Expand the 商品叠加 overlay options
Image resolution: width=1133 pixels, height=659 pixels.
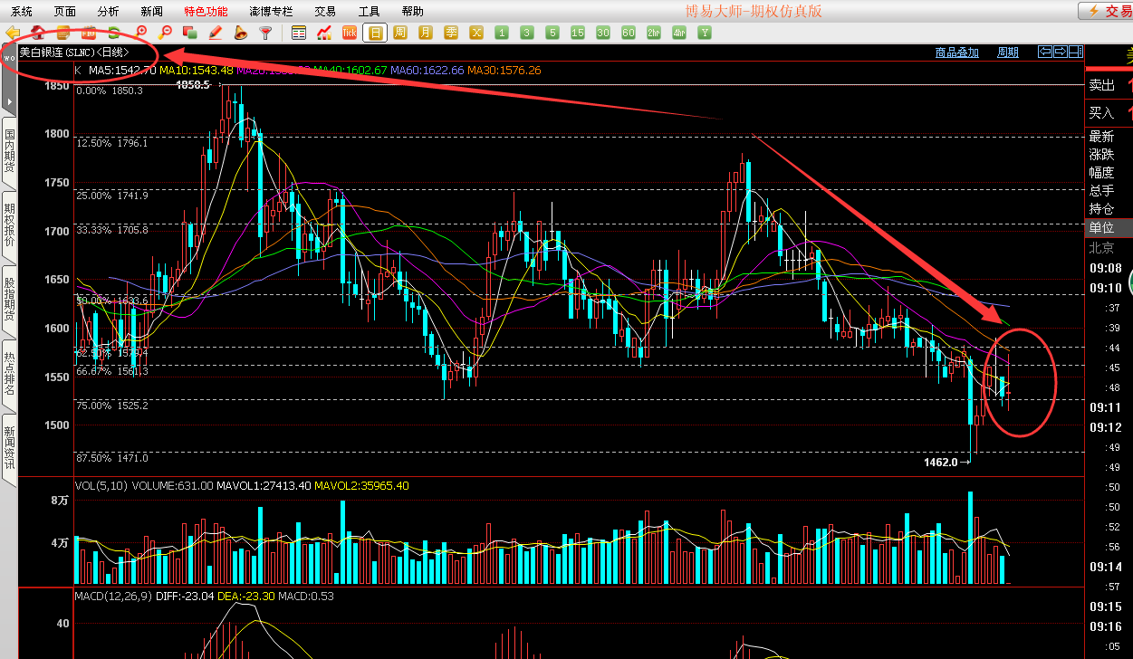coord(956,53)
